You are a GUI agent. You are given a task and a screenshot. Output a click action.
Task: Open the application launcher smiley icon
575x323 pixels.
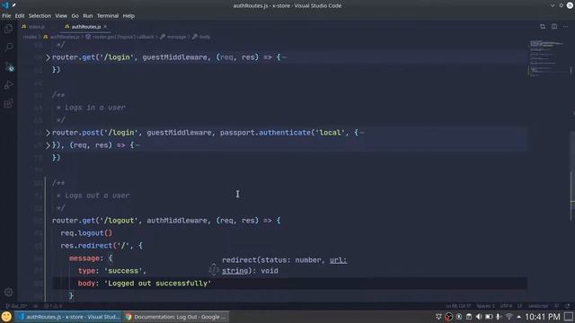click(x=6, y=317)
